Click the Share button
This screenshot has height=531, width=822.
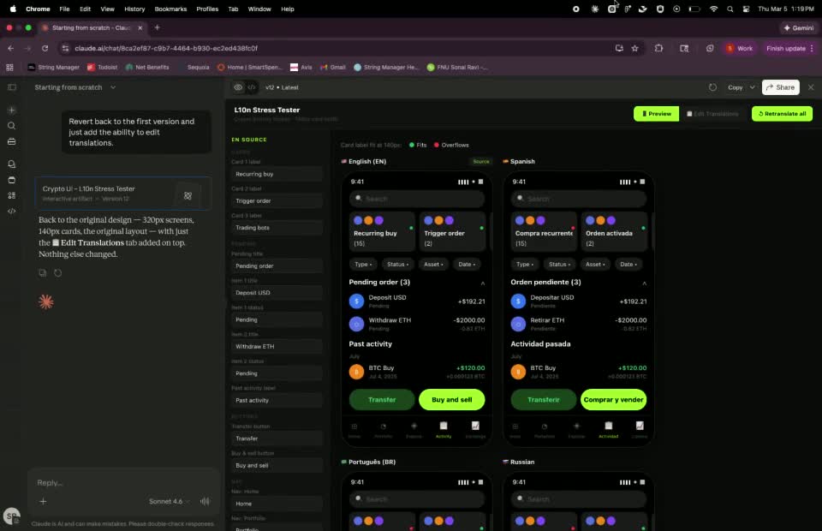click(x=781, y=87)
